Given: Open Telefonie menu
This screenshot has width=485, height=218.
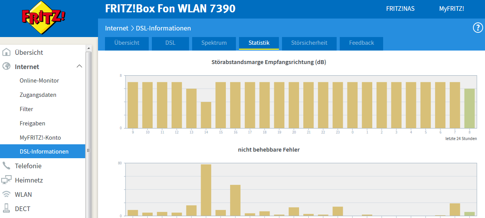Looking at the screenshot, I should pyautogui.click(x=28, y=166).
